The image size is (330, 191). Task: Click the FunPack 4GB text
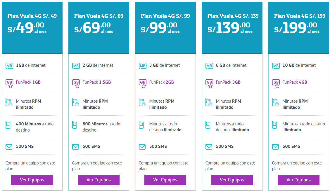point(295,82)
